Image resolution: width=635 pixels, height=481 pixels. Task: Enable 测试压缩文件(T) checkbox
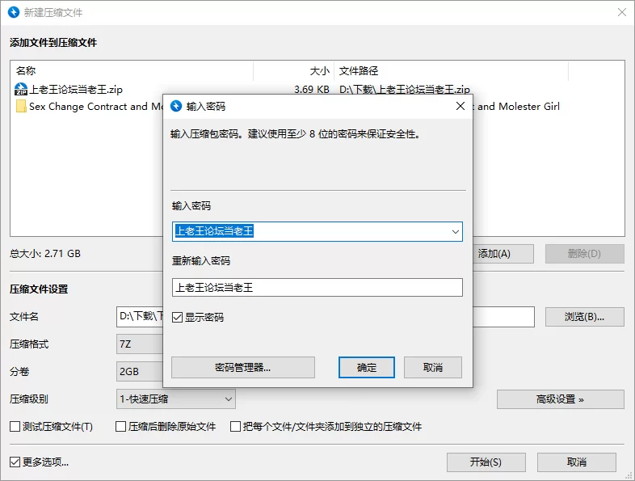[x=15, y=426]
